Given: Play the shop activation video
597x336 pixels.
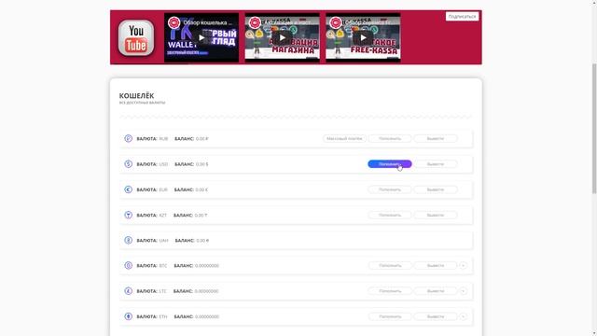Looking at the screenshot, I should pyautogui.click(x=282, y=37).
